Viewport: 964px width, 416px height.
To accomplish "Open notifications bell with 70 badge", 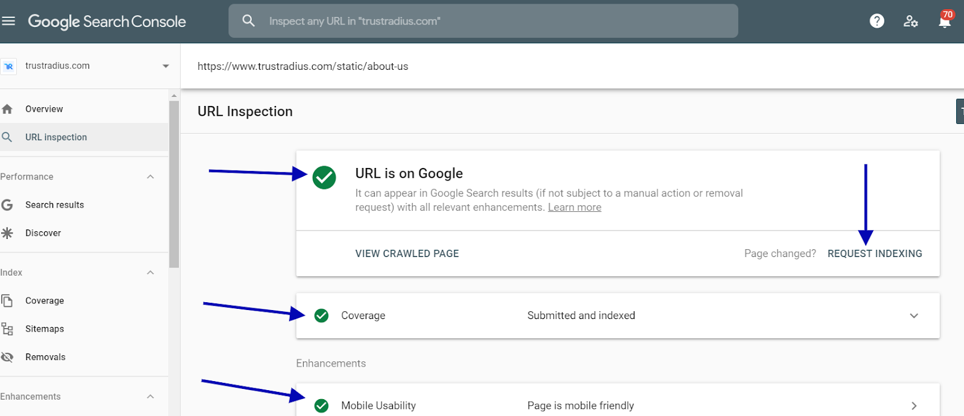I will click(945, 20).
